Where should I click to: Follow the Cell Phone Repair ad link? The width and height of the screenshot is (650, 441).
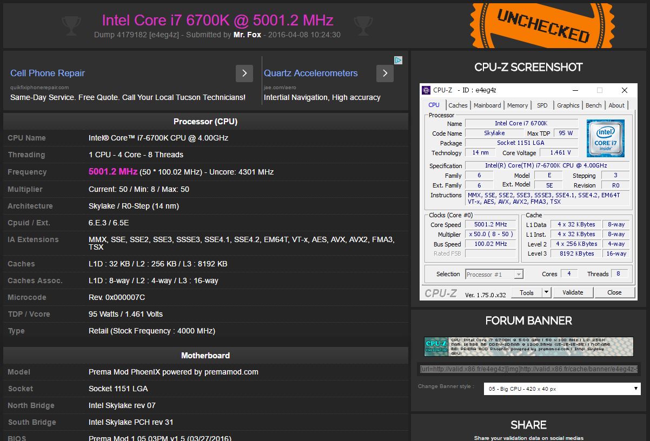48,73
